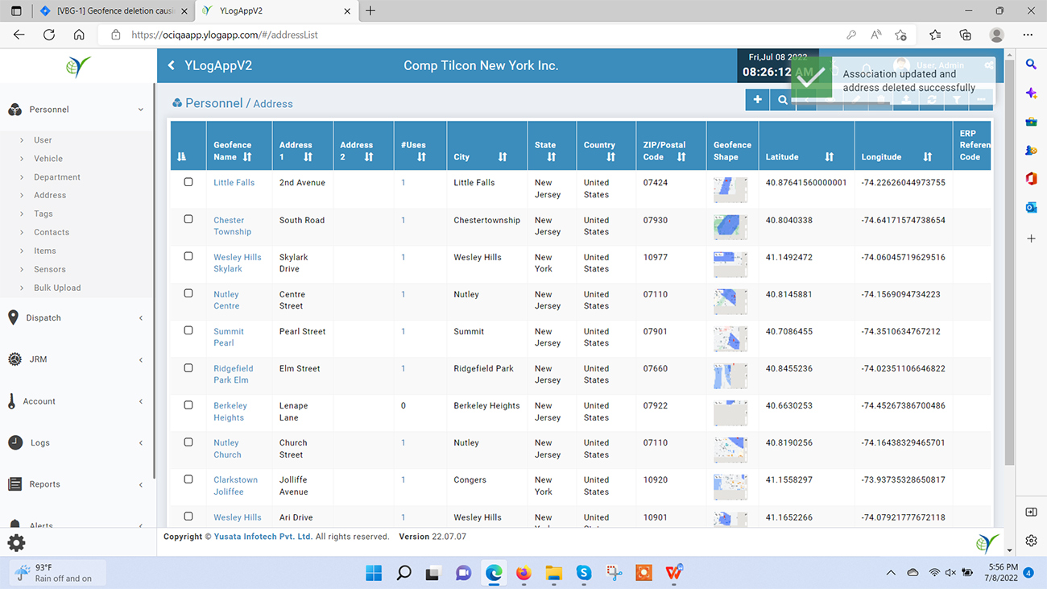Screen dimensions: 1047x589
Task: Sort by City column arrows
Action: click(503, 157)
